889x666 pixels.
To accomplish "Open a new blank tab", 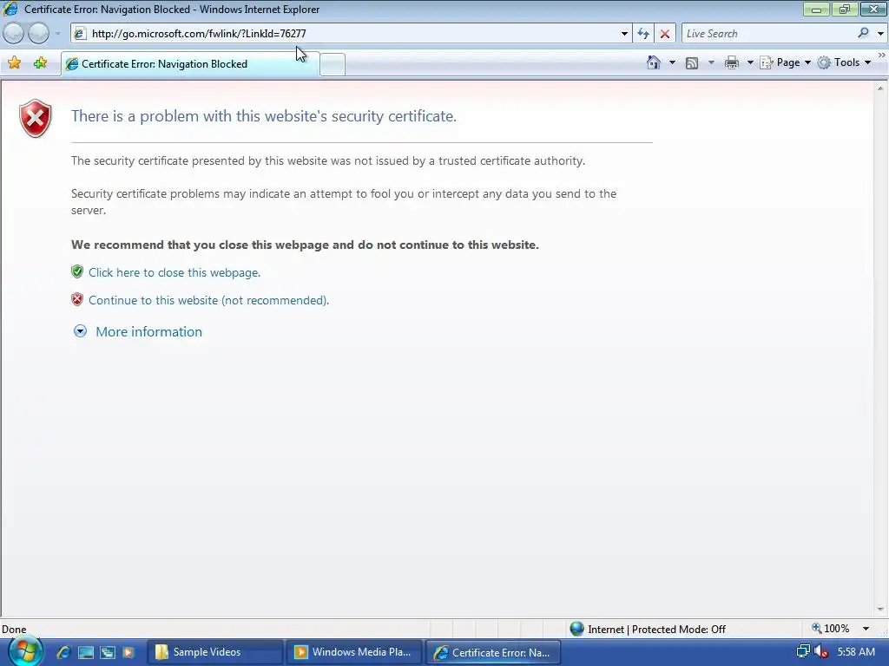I will point(333,64).
